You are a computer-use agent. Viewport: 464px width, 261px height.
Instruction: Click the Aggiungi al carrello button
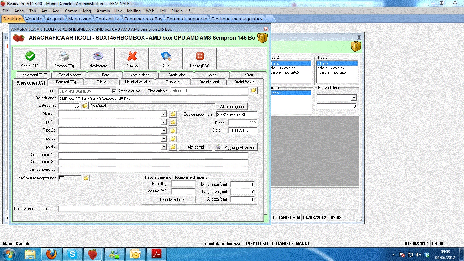pos(236,147)
